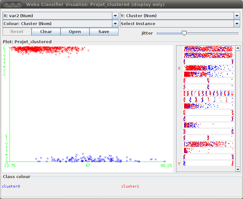
Task: Minimize the Weka Visualize window
Action: pyautogui.click(x=12, y=4)
